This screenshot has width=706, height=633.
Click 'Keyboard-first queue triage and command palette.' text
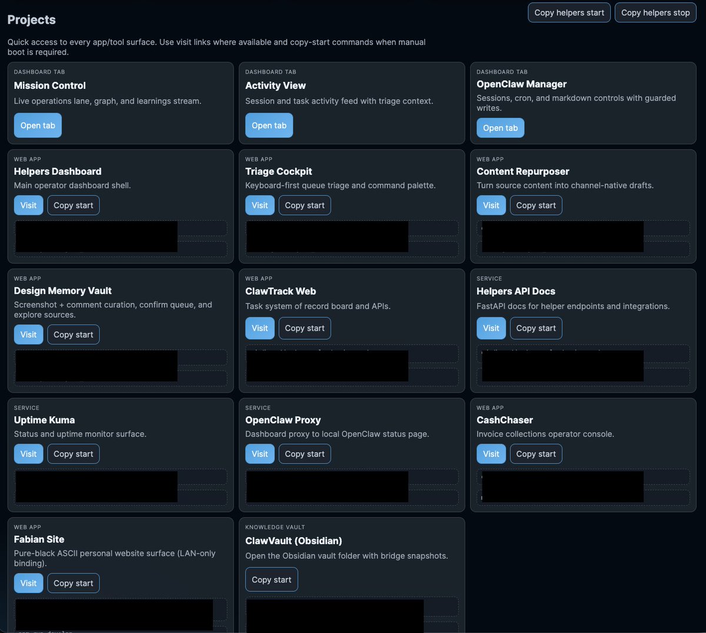point(341,185)
